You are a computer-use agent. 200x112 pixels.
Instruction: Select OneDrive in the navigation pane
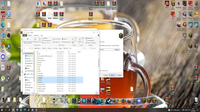[x=30, y=74]
